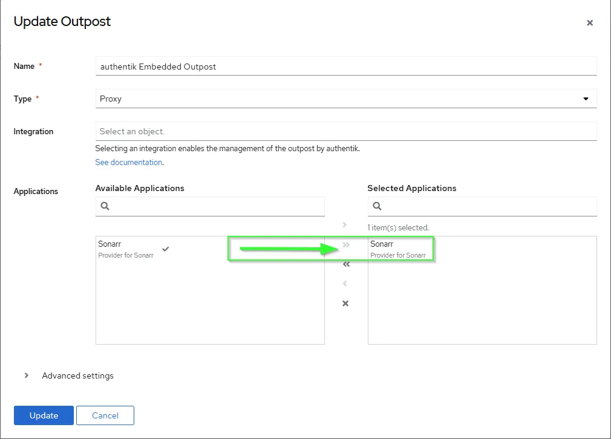Select Sonarr in the Selected Applications list
This screenshot has height=439, width=611.
tap(398, 249)
